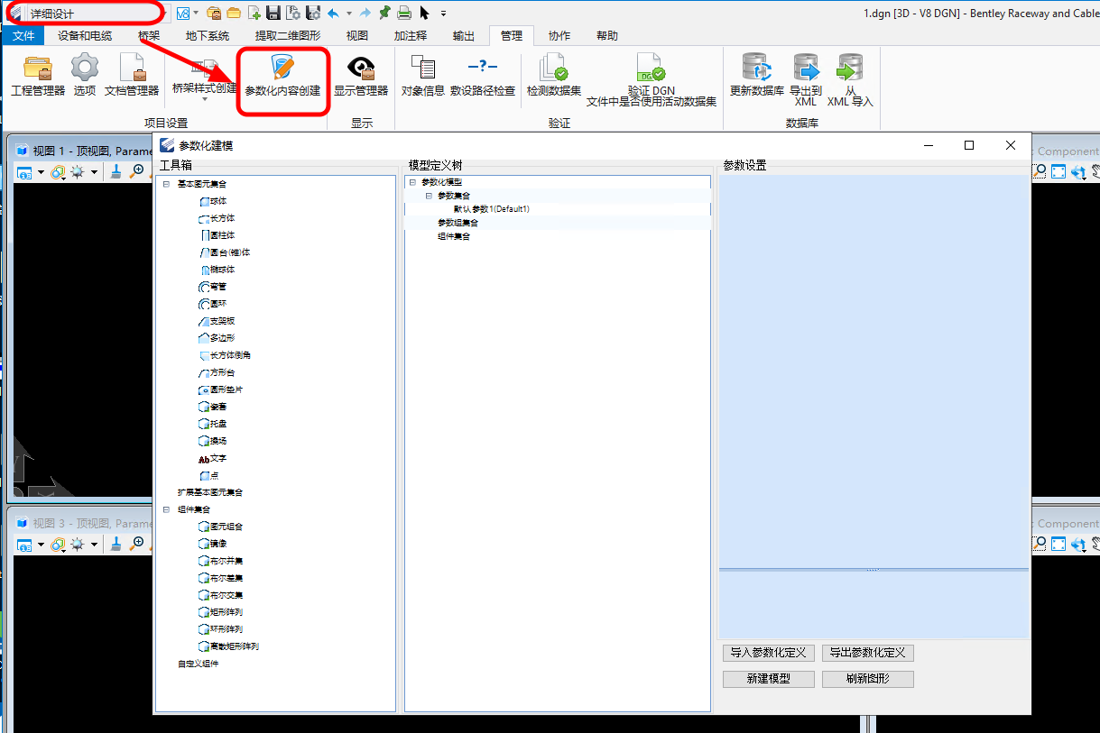This screenshot has height=733, width=1100.
Task: Click the green pin icon in toolbar
Action: pyautogui.click(x=384, y=13)
